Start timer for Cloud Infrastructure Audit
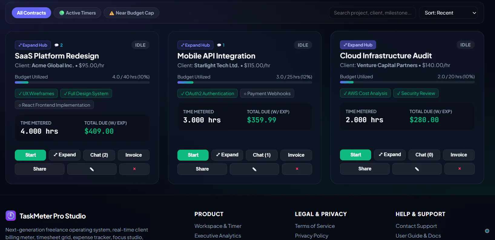 (x=355, y=155)
